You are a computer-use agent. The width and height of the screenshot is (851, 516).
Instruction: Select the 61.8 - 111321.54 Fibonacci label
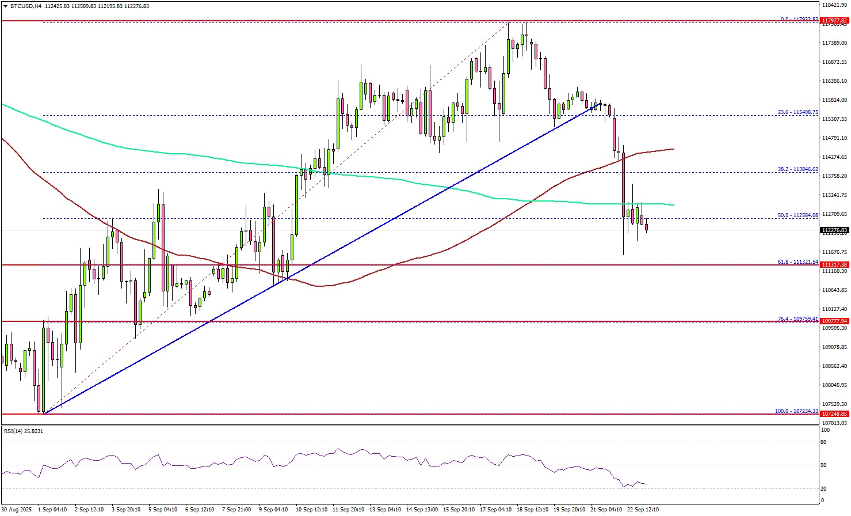(797, 262)
